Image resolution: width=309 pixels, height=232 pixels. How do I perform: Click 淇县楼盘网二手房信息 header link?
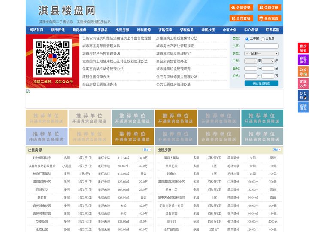coord(56,22)
